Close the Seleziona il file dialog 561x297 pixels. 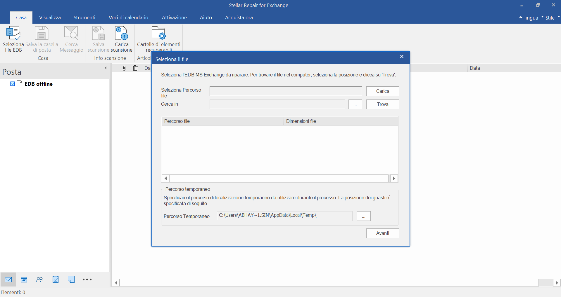402,57
